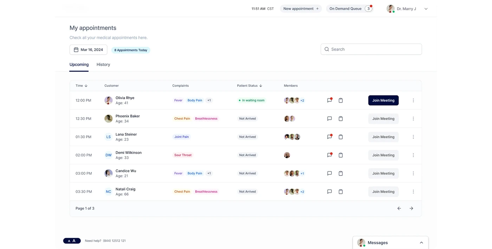Viewport: 492px width, 249px height.
Task: Open more options for Olivia Rhye row
Action: coord(413,100)
